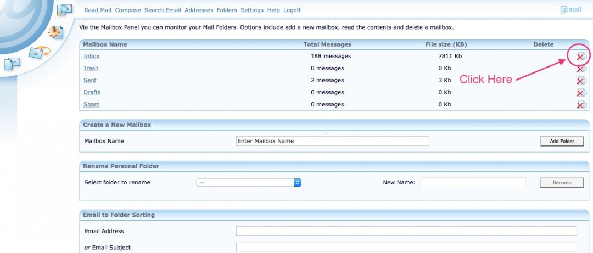Click the File size (KB) column header
The width and height of the screenshot is (593, 253).
[446, 44]
